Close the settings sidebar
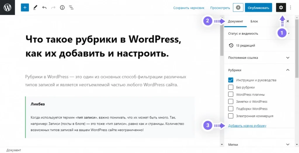 tap(288, 21)
